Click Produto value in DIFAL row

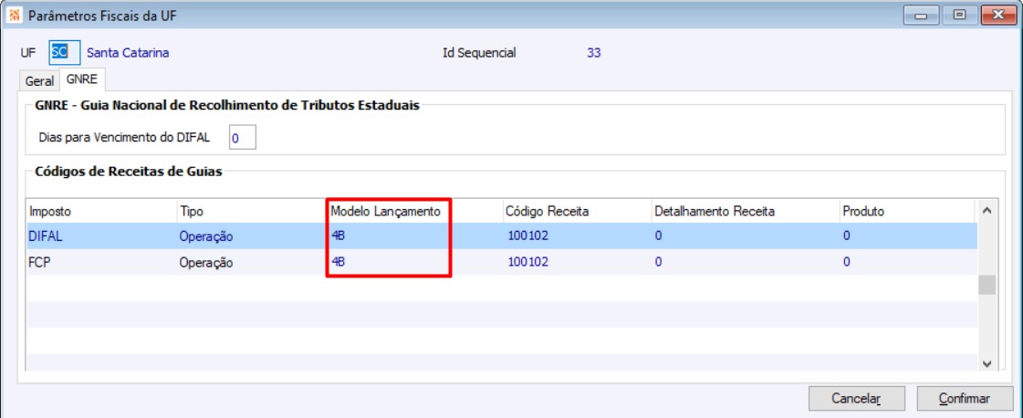coord(846,236)
